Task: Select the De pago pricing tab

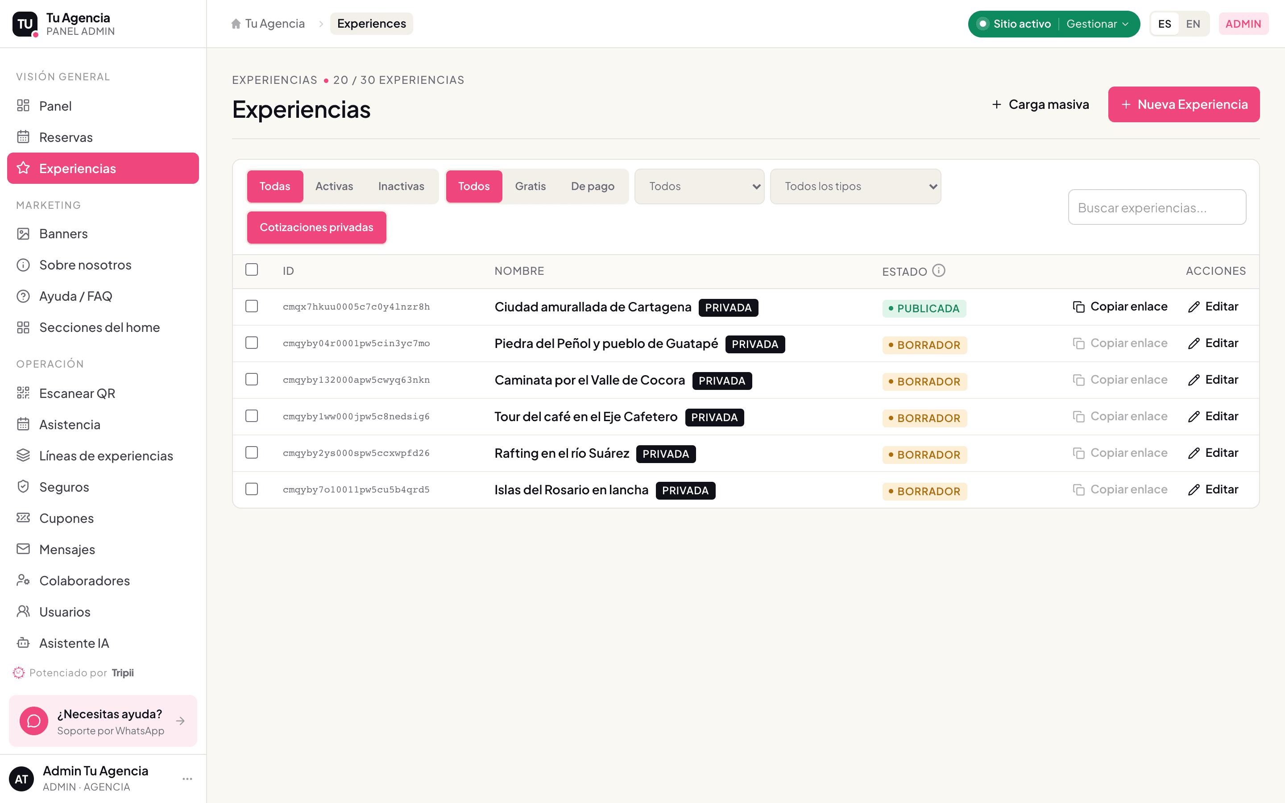Action: pos(593,186)
